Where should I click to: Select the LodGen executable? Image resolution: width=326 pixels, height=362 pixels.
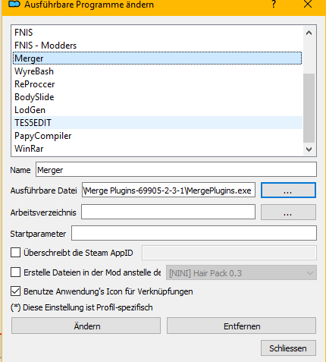coord(158,110)
